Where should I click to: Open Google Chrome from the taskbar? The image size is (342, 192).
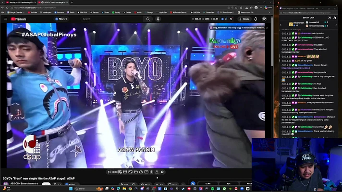click(130, 189)
